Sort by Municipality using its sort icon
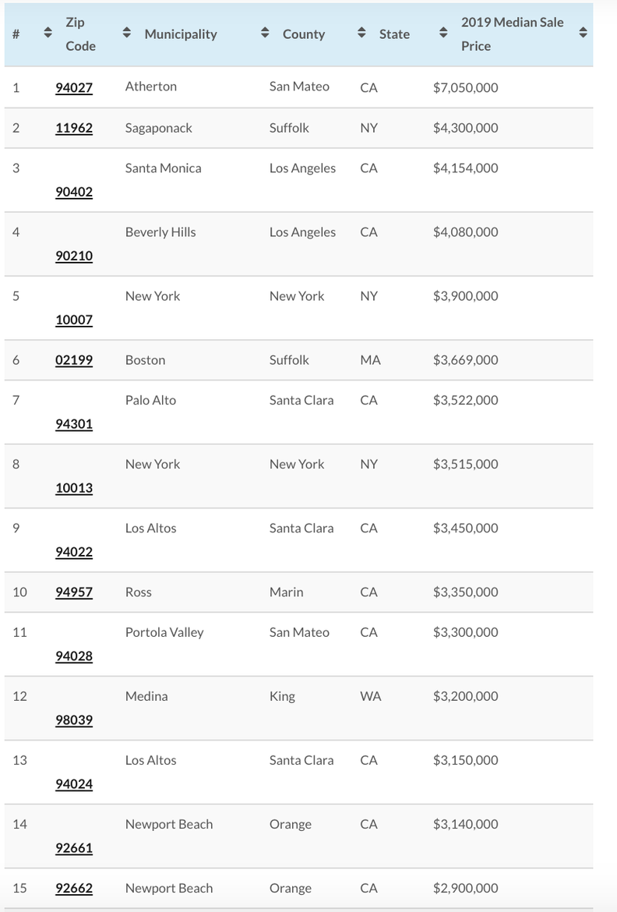Image resolution: width=617 pixels, height=912 pixels. click(x=265, y=34)
